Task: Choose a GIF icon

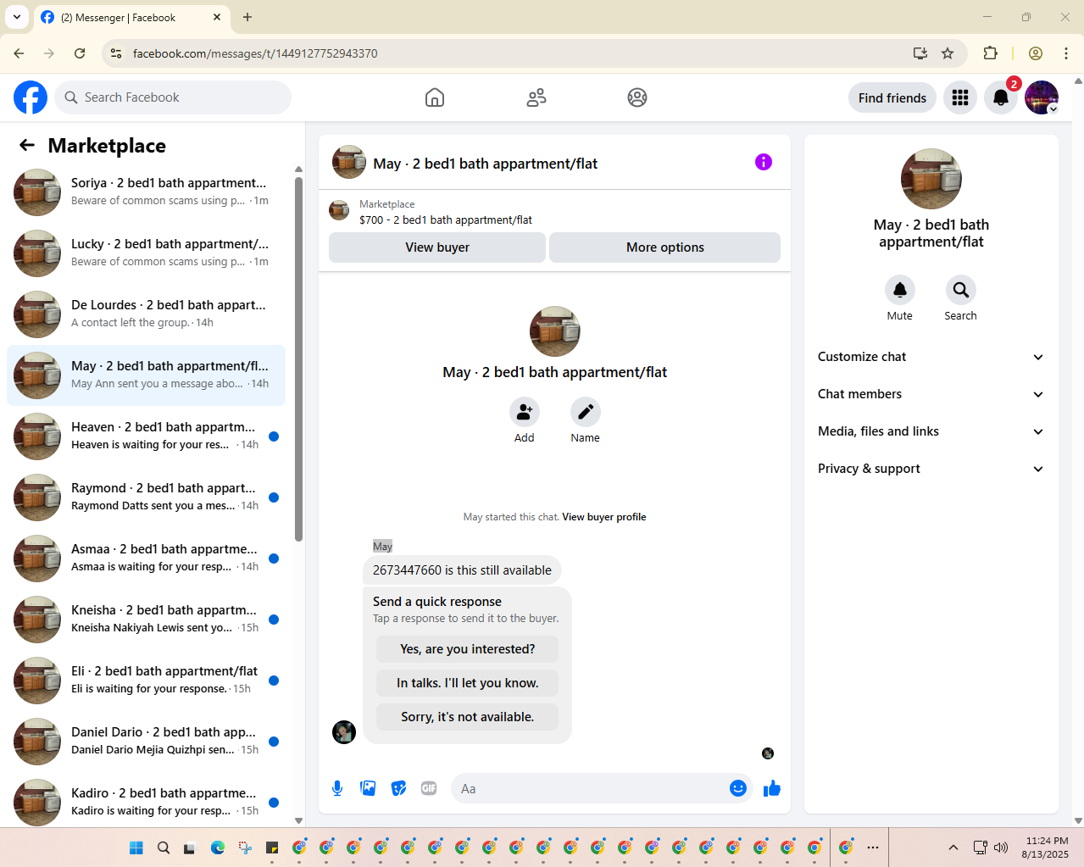Action: tap(429, 788)
